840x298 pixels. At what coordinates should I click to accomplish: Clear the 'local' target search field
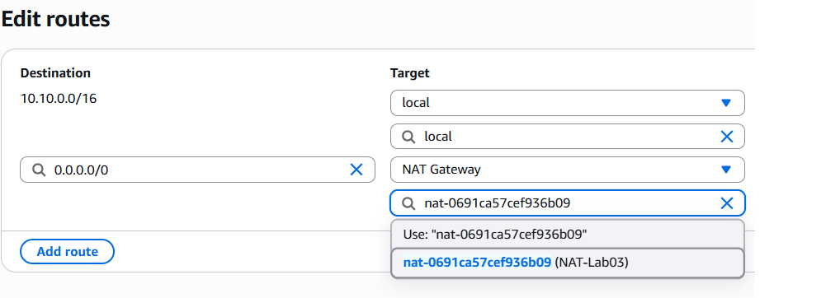click(x=726, y=137)
